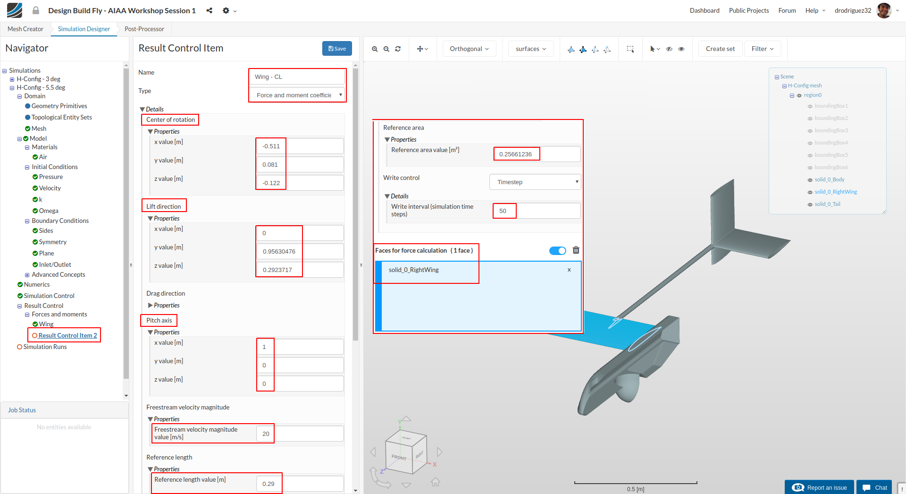
Task: Select the points render mode icon
Action: coord(607,49)
